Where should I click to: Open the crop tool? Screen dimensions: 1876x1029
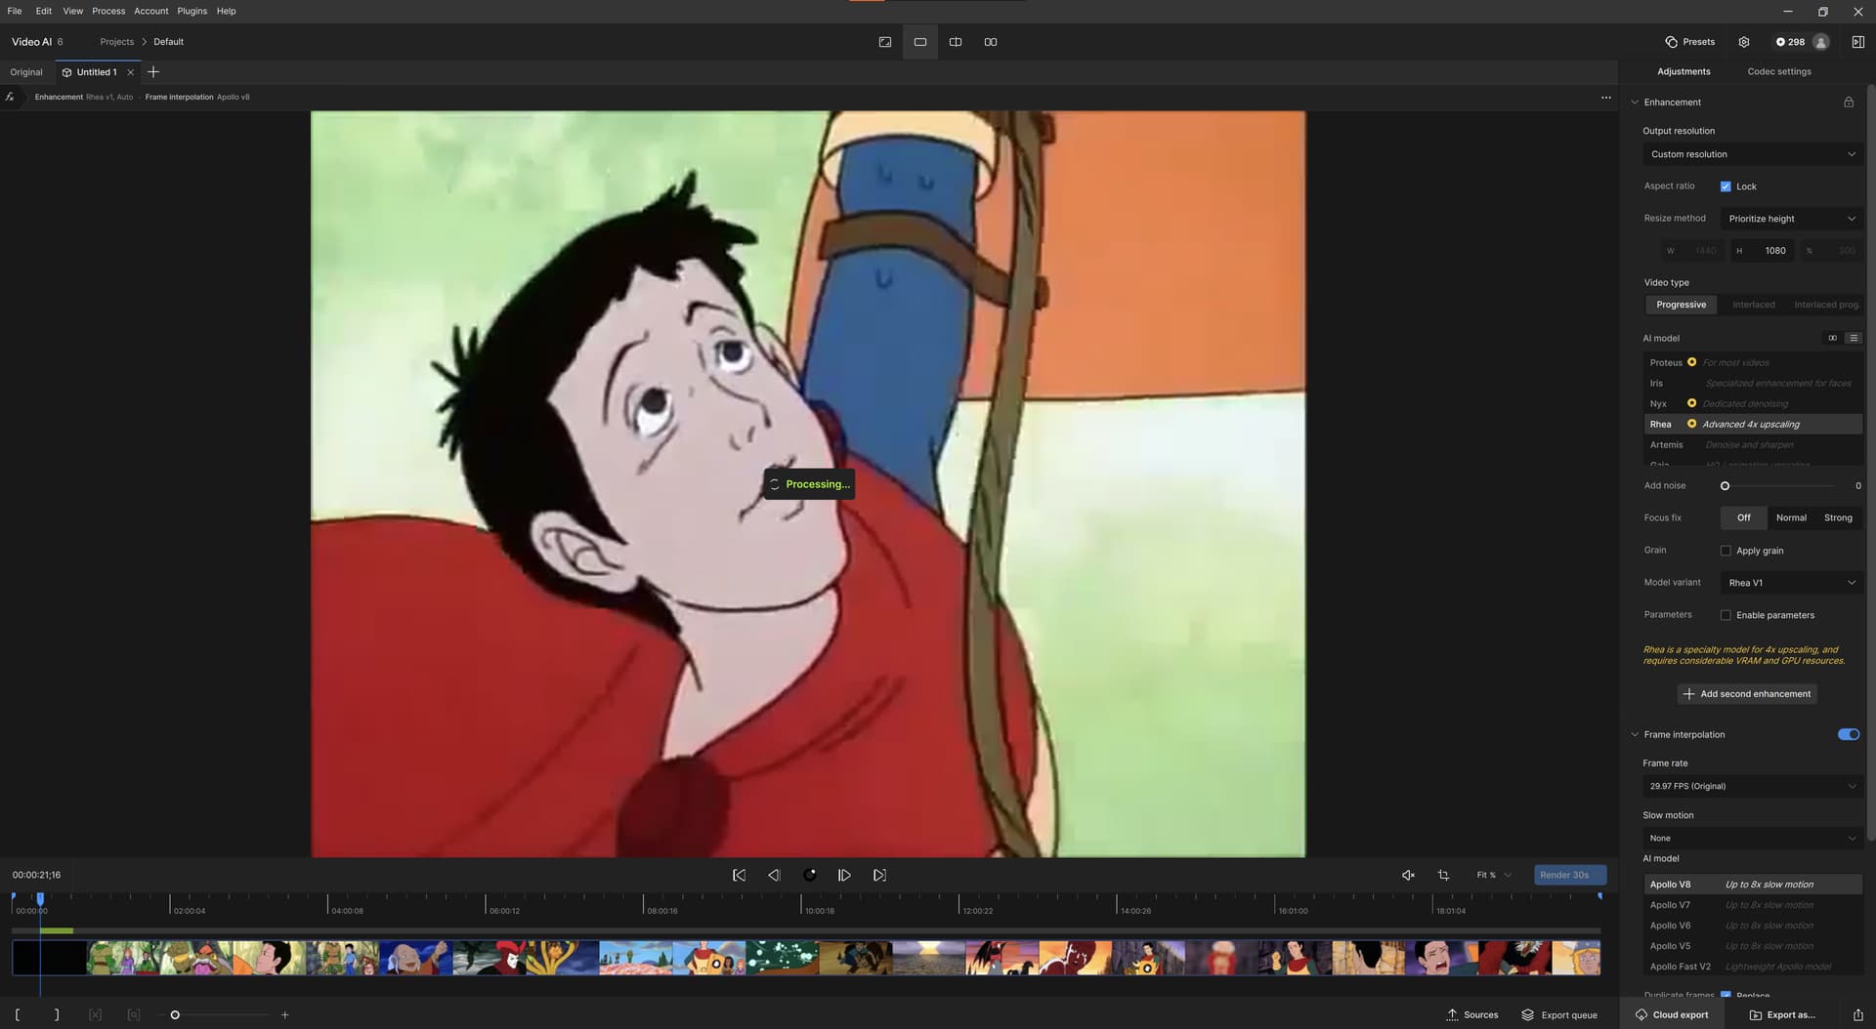[x=1443, y=876]
